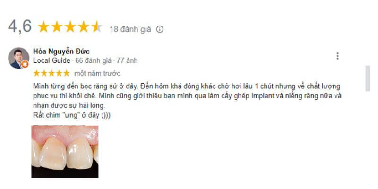Open the reviewer's 77 ảnh photos link

[127, 60]
